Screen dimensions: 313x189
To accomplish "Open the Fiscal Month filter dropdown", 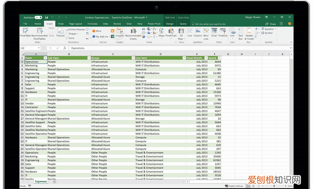I will pos(206,58).
